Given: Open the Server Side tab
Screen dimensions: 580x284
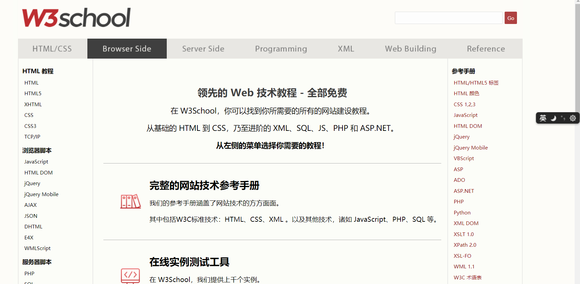Looking at the screenshot, I should pos(203,49).
